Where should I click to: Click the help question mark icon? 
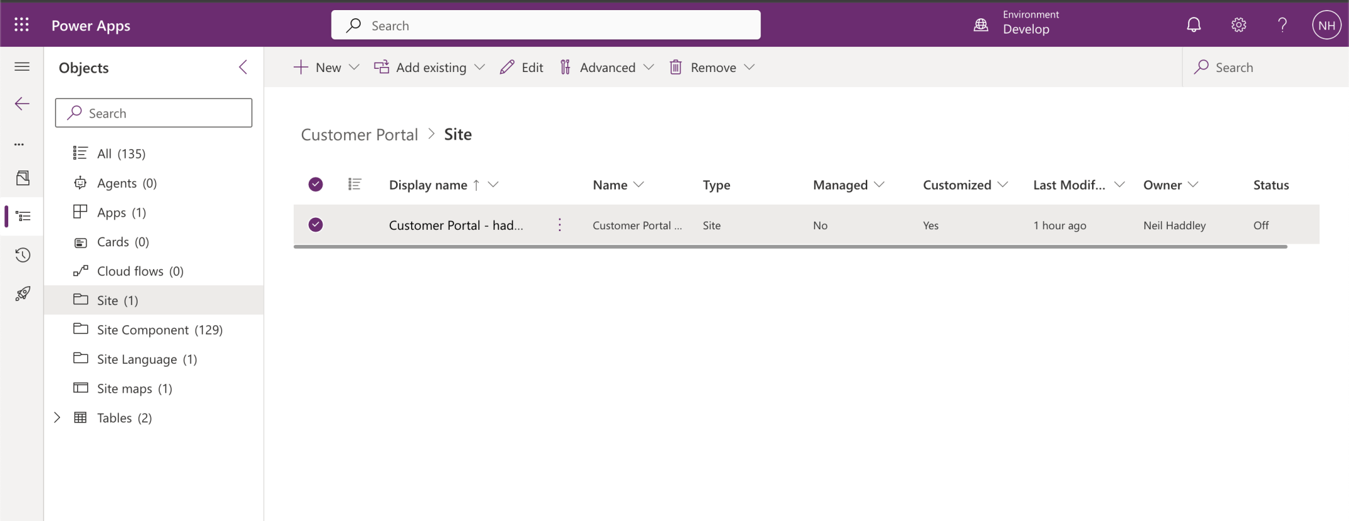pyautogui.click(x=1282, y=25)
